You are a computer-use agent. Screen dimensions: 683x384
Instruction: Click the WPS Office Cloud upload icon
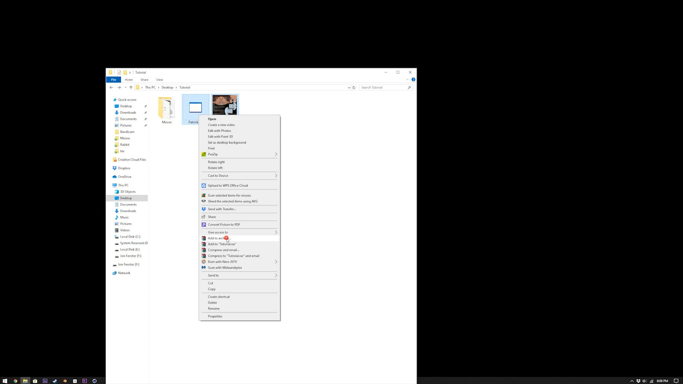[203, 186]
